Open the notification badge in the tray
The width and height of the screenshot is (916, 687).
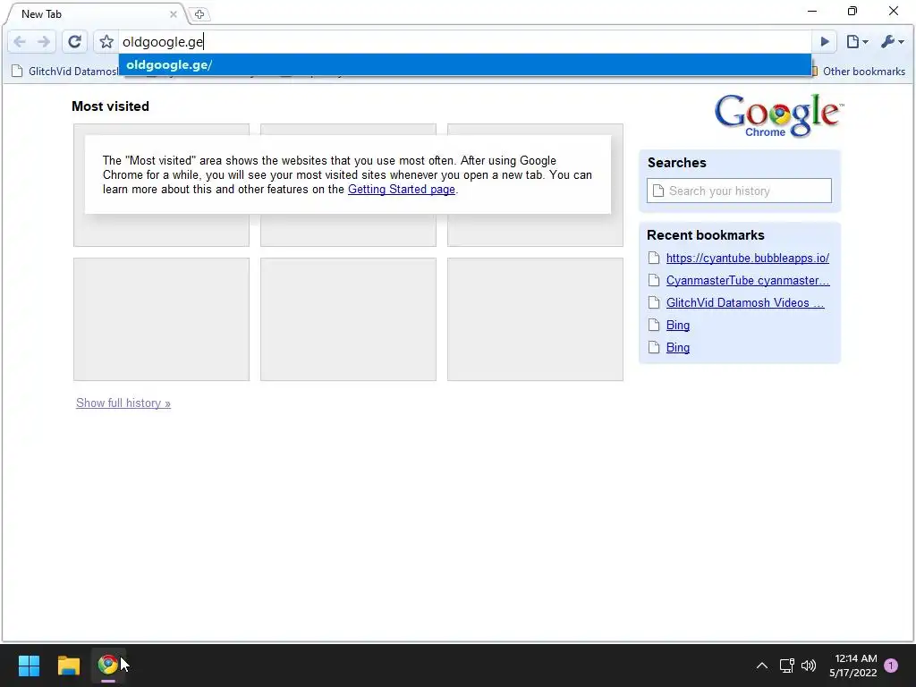(891, 666)
